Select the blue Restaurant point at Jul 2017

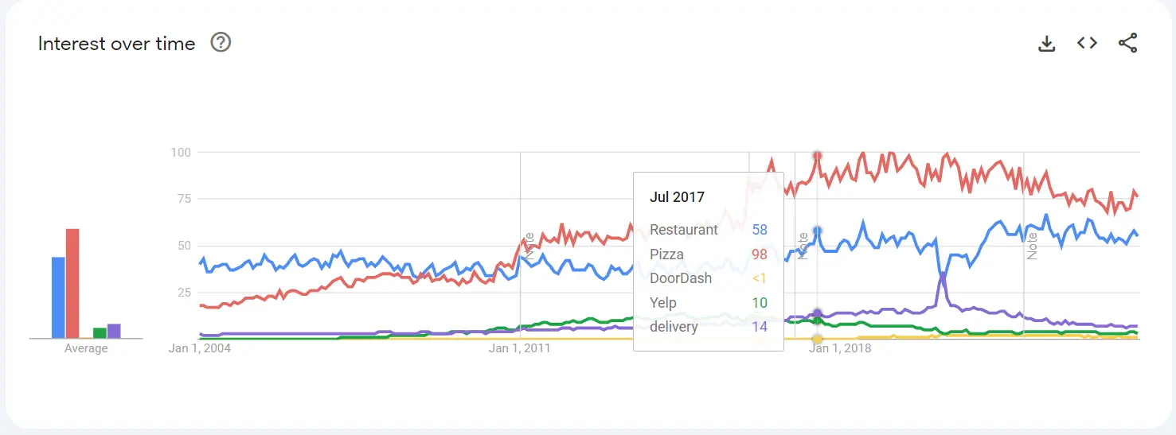(x=817, y=231)
